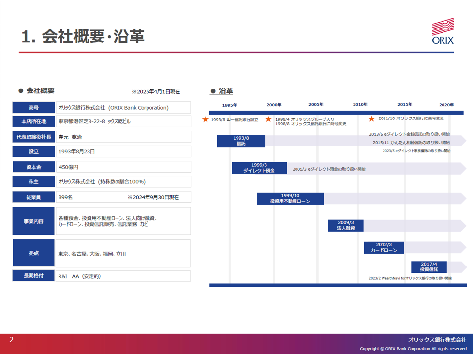Click the star beside 1998/4 オリックスグループ入り
The height and width of the screenshot is (354, 473).
[x=268, y=119]
